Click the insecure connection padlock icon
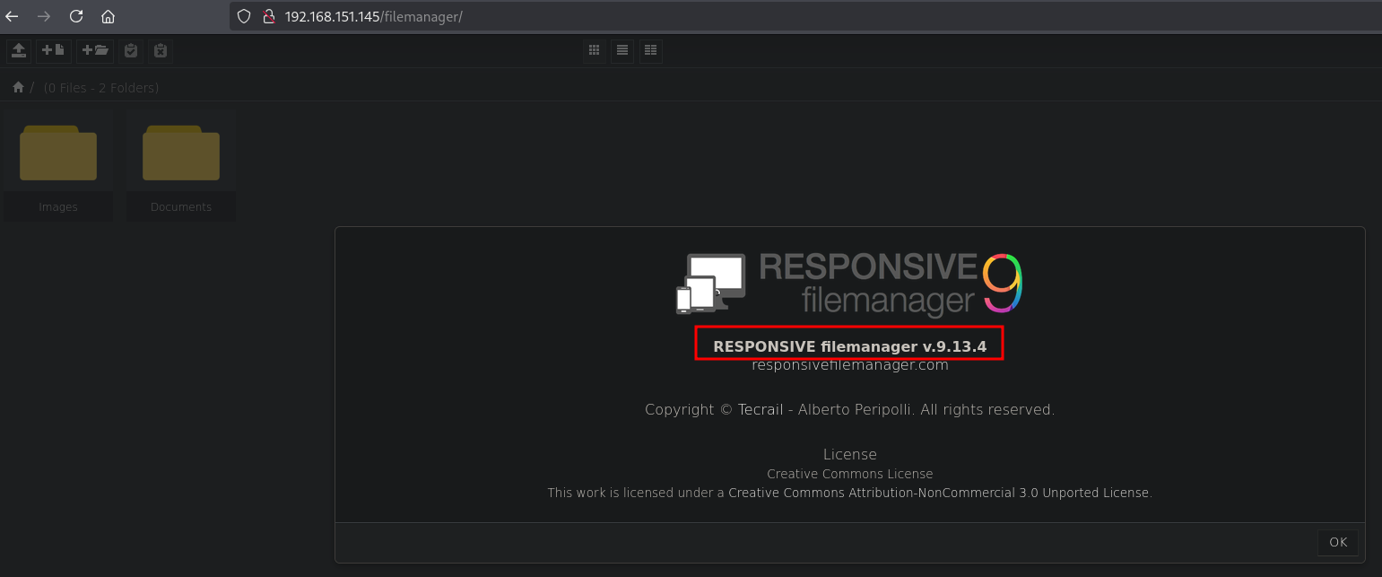The height and width of the screenshot is (577, 1382). click(x=266, y=16)
